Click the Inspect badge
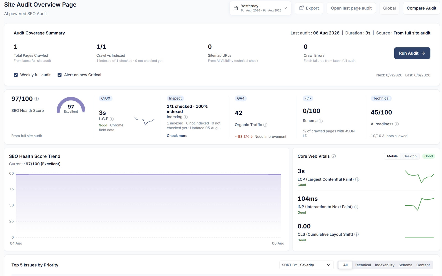The image size is (442, 276). tap(175, 98)
